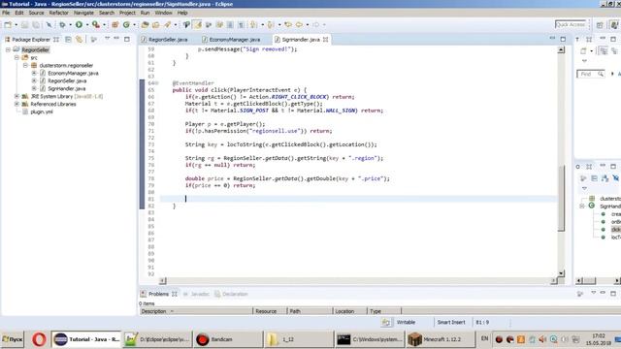Minimize the Package Explorer view
Image resolution: width=621 pixels, height=349 pixels.
point(116,39)
